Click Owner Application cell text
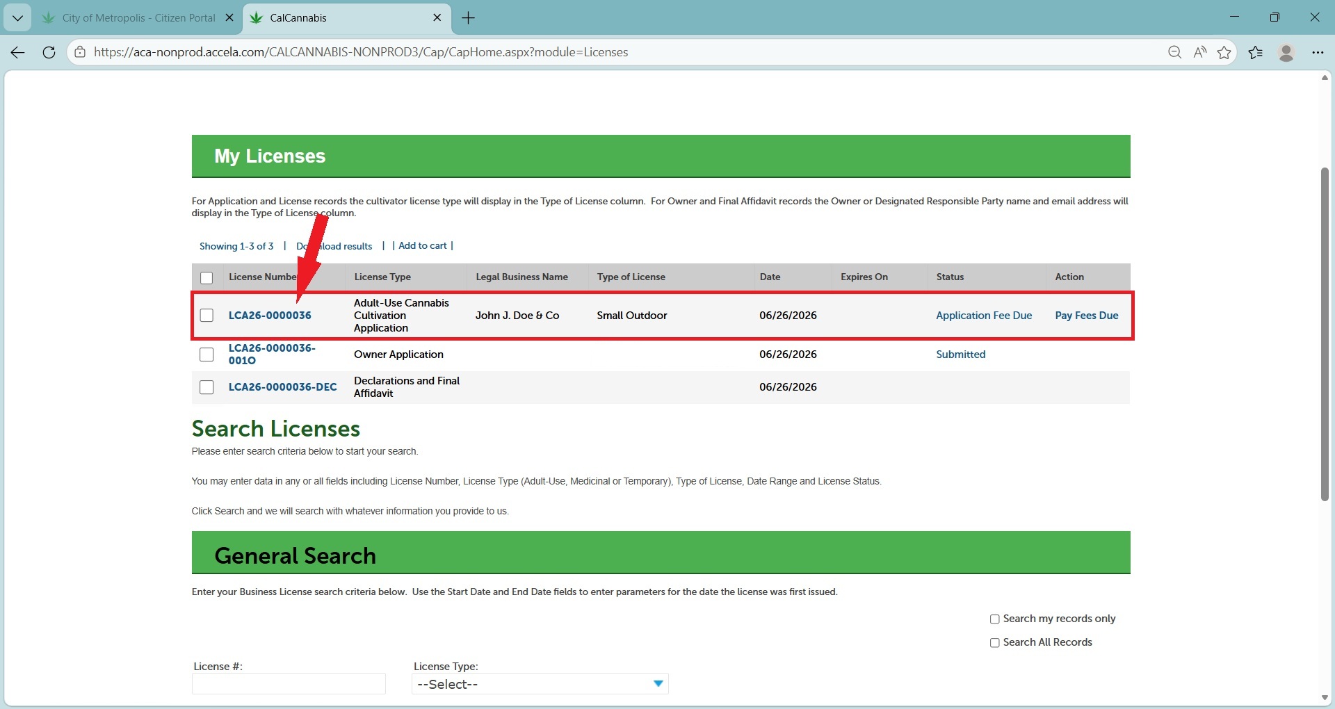The width and height of the screenshot is (1335, 709). tap(398, 354)
